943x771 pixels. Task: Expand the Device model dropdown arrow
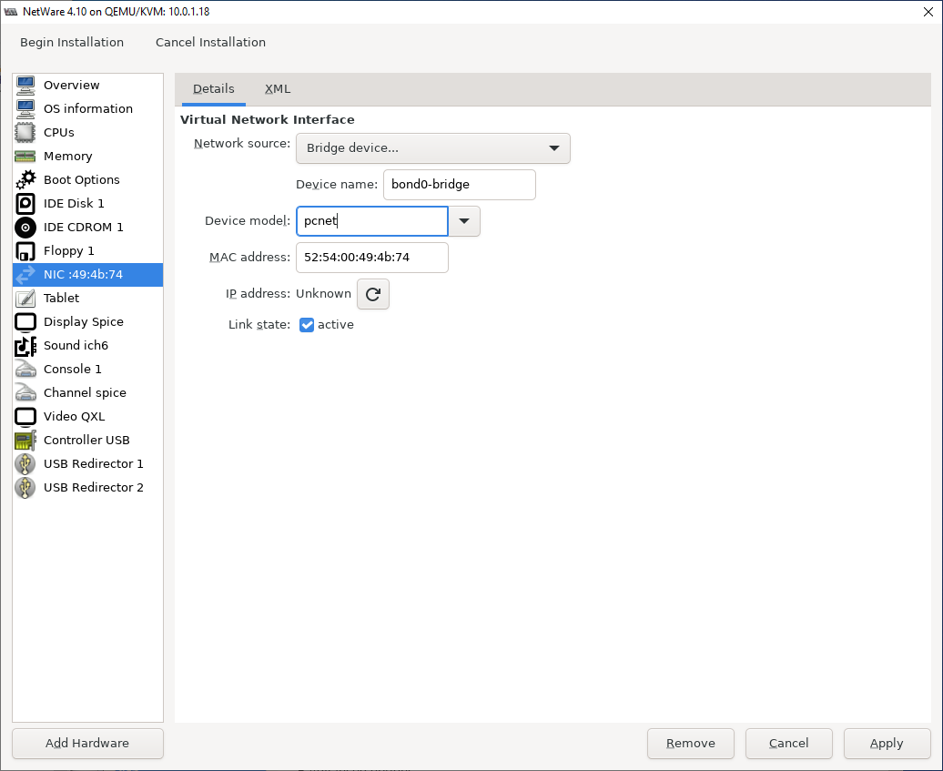point(464,220)
